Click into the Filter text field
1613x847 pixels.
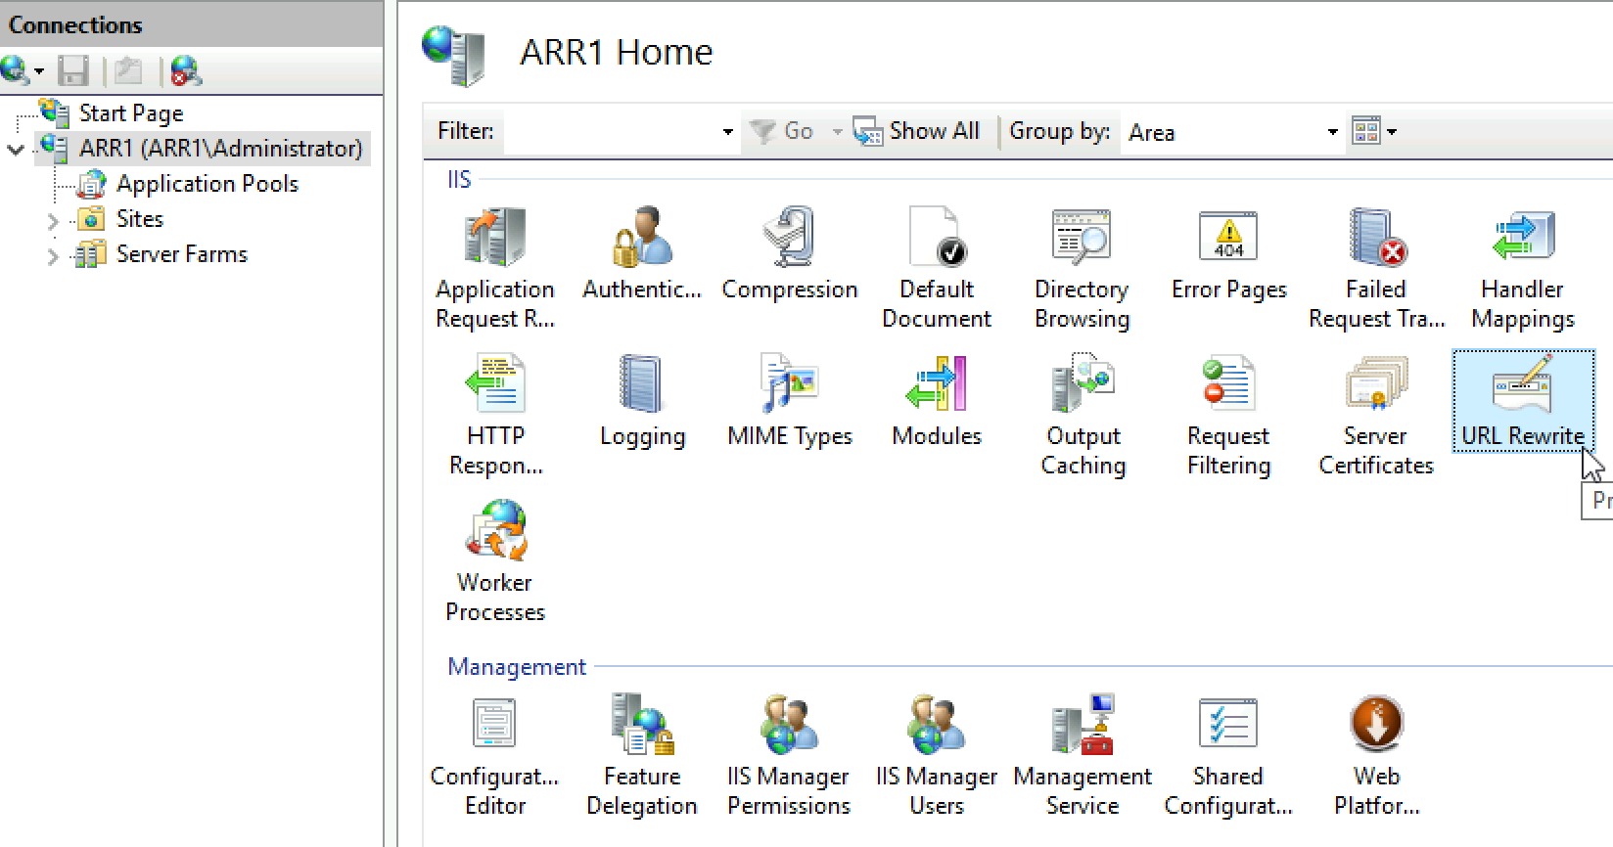(x=612, y=132)
